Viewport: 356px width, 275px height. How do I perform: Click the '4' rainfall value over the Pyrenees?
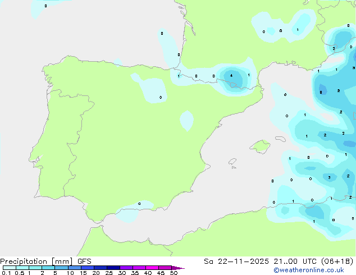pos(231,76)
